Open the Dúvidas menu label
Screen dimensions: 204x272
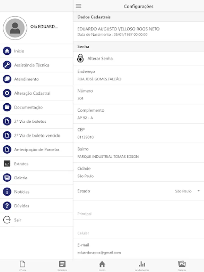coord(21,206)
